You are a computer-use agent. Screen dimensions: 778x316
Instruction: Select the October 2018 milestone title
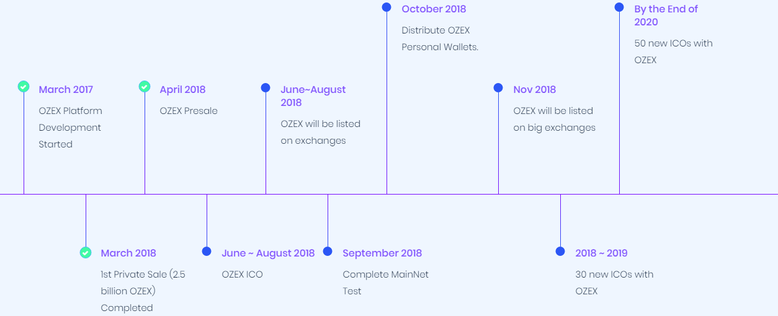434,9
